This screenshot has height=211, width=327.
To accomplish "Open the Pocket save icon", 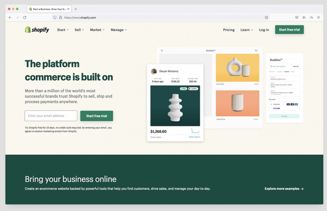I will [x=297, y=18].
